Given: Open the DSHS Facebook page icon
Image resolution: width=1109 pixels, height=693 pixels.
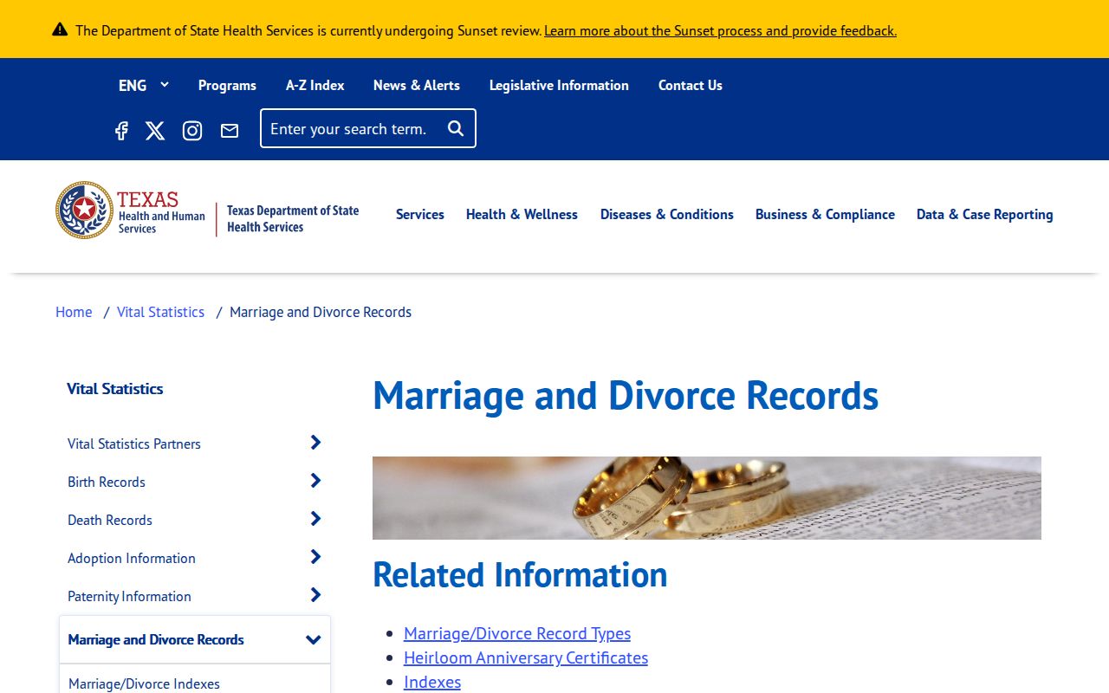Looking at the screenshot, I should [x=121, y=131].
